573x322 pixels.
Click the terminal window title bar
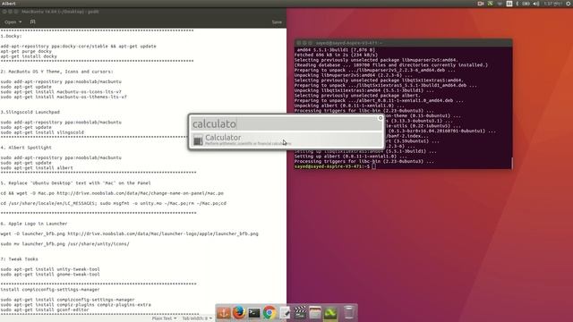[403, 43]
